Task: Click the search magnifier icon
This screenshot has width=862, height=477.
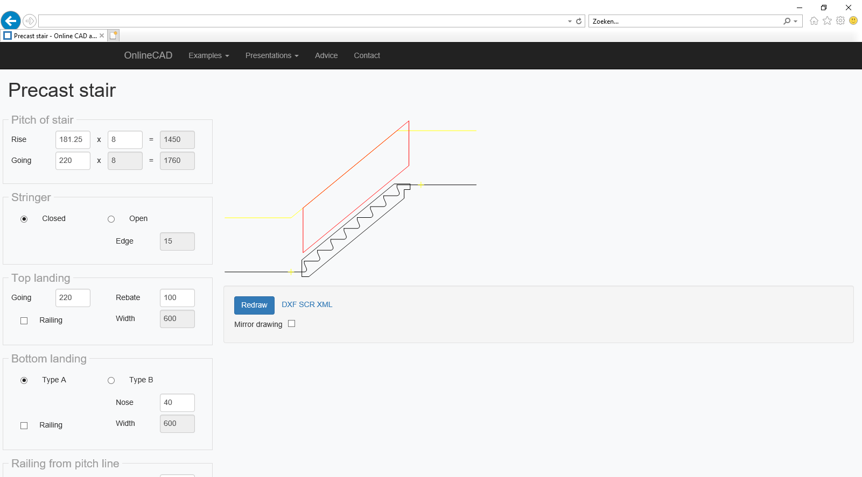Action: [787, 22]
